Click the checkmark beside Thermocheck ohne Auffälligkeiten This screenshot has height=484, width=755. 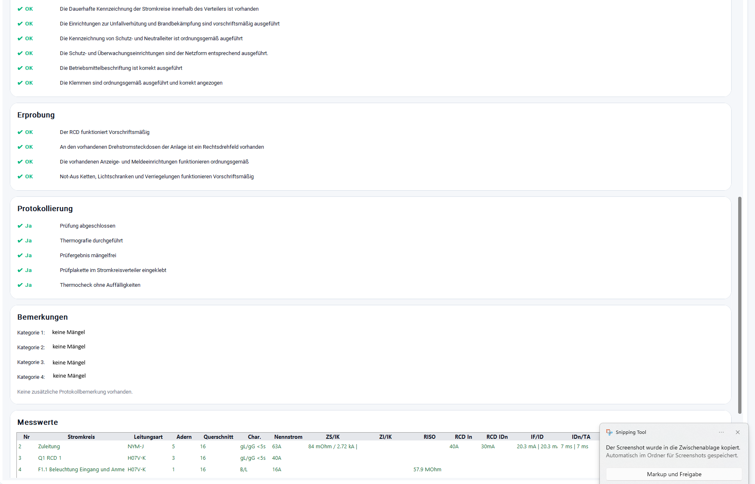(20, 285)
